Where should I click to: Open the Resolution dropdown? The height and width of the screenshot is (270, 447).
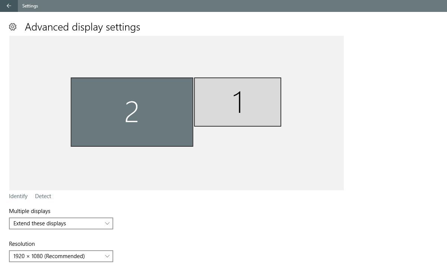(x=61, y=256)
